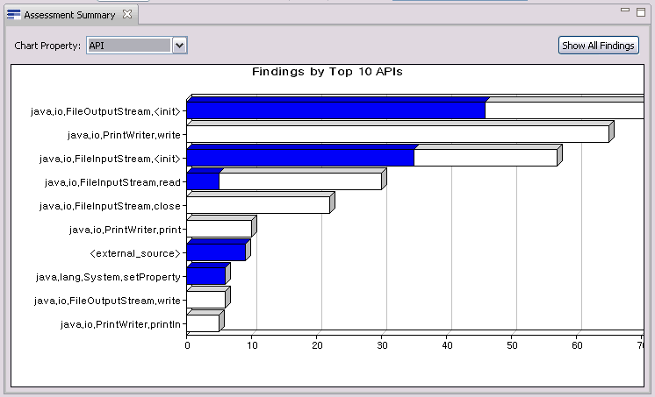
Task: Select the java.io.FileInputStream.read blue bar segment
Action: [203, 181]
